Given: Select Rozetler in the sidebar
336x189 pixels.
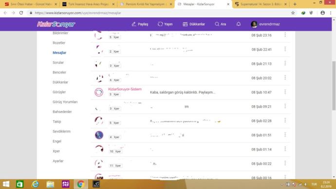Looking at the screenshot, I should (x=59, y=43).
